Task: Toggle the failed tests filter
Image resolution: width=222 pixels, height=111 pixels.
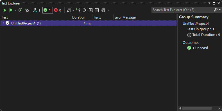Action: 58,10
